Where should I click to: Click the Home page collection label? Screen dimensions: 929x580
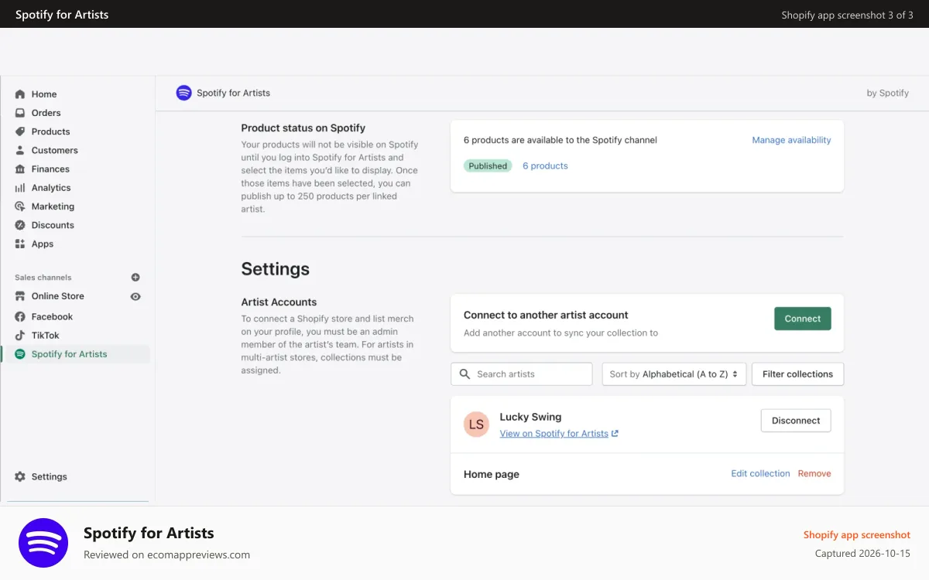[x=492, y=474]
